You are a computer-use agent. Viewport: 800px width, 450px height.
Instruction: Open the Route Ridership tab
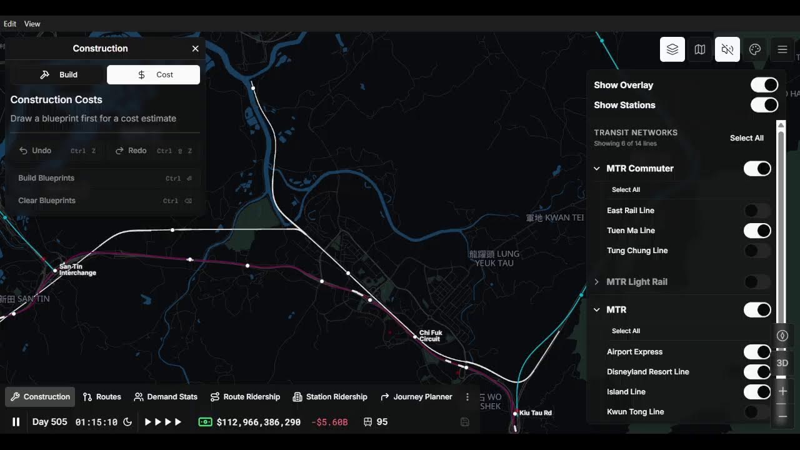point(245,397)
